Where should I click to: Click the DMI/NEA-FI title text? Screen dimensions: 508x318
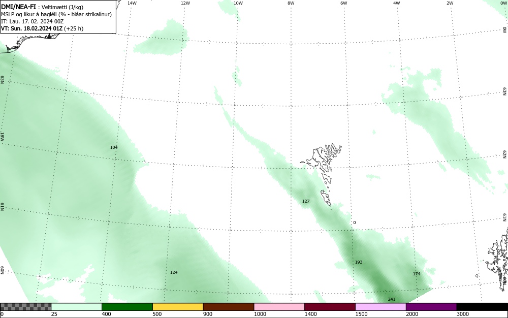[18, 7]
